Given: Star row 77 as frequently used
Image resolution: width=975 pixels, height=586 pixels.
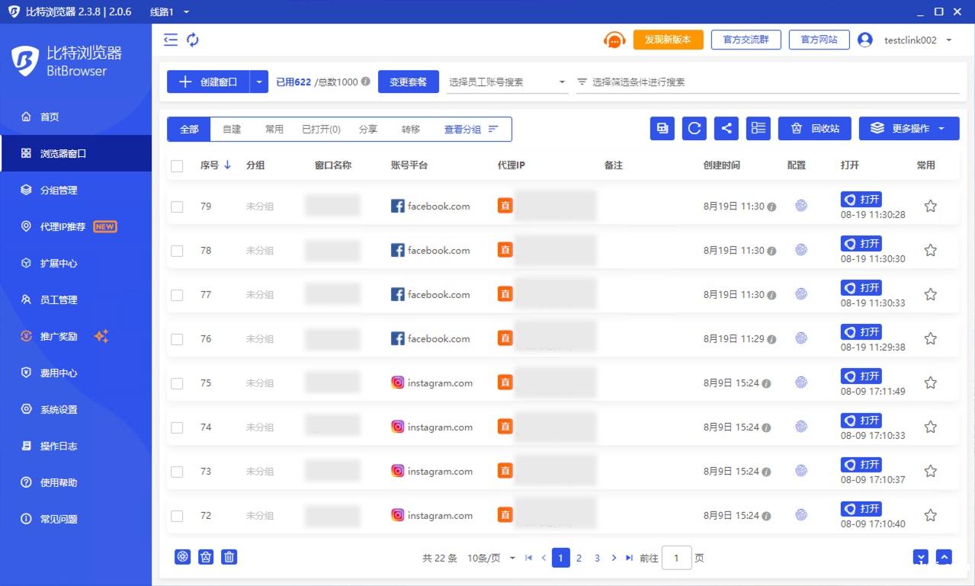Looking at the screenshot, I should [931, 294].
